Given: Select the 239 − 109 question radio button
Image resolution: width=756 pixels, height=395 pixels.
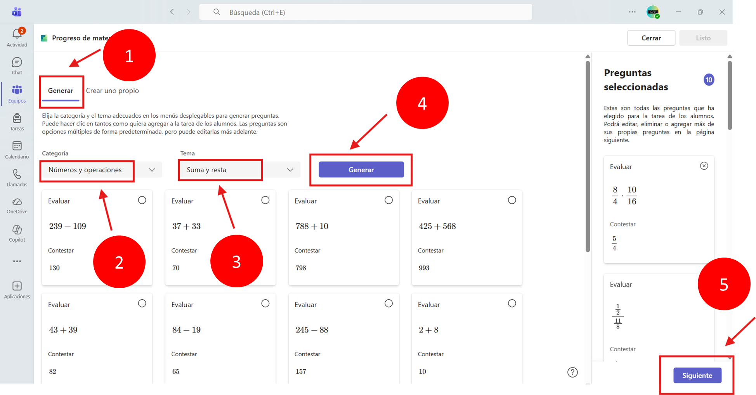Looking at the screenshot, I should (x=142, y=200).
